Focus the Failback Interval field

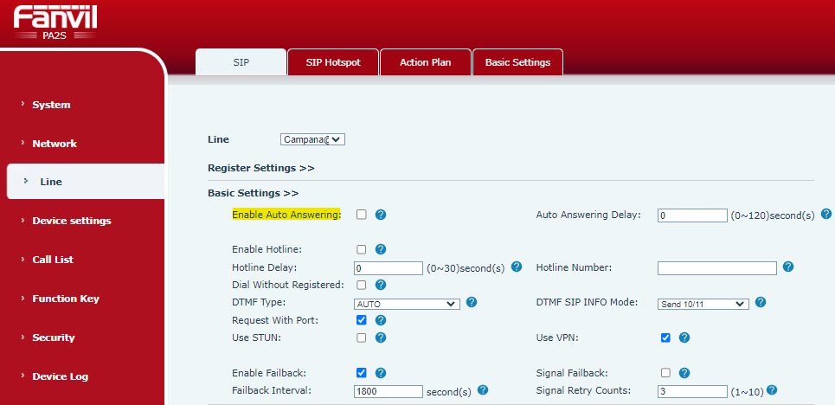[389, 392]
